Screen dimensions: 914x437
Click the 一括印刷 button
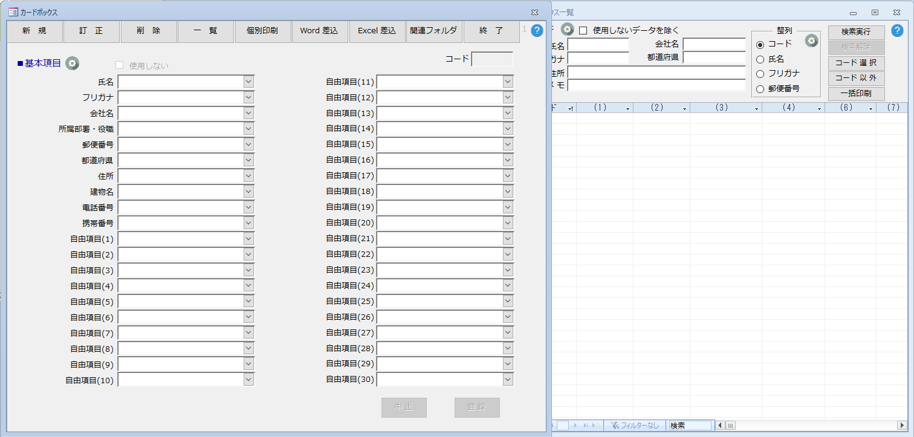(x=856, y=94)
